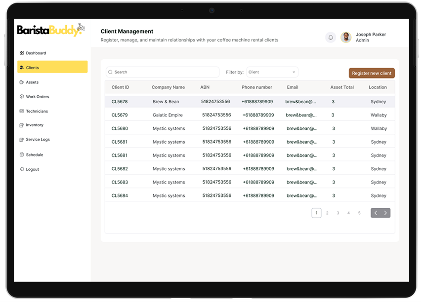Click the BaristaBuddy logo
Viewport: 421px width, 302px height.
(x=50, y=30)
